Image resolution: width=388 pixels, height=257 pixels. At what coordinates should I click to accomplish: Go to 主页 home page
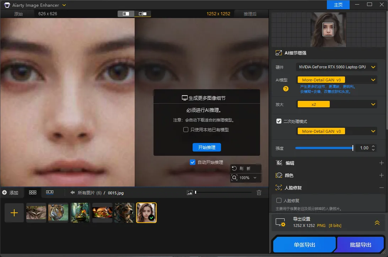pyautogui.click(x=338, y=5)
